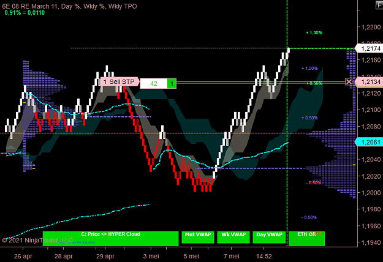Cancel the sell stop order with X icon

pos(349,82)
